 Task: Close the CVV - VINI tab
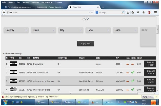[x=98, y=7]
